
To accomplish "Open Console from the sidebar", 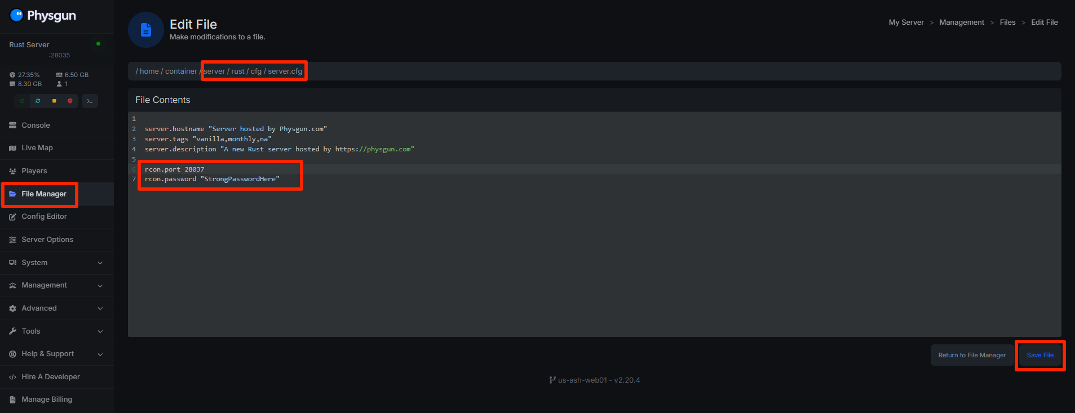I will click(x=36, y=125).
